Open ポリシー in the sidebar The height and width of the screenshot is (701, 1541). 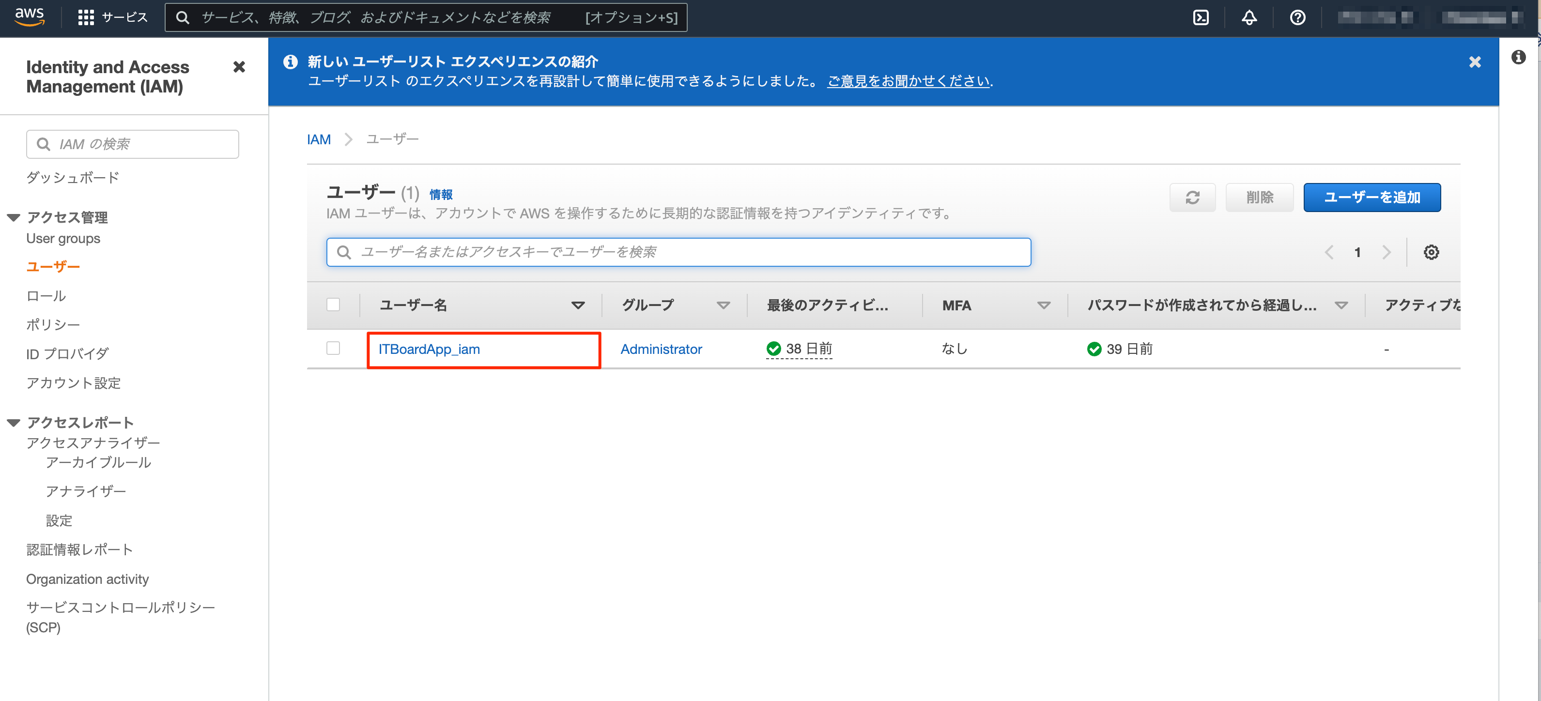tap(53, 325)
